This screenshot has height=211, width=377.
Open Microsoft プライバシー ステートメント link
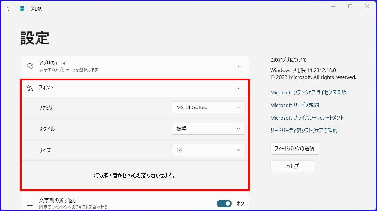click(x=307, y=118)
